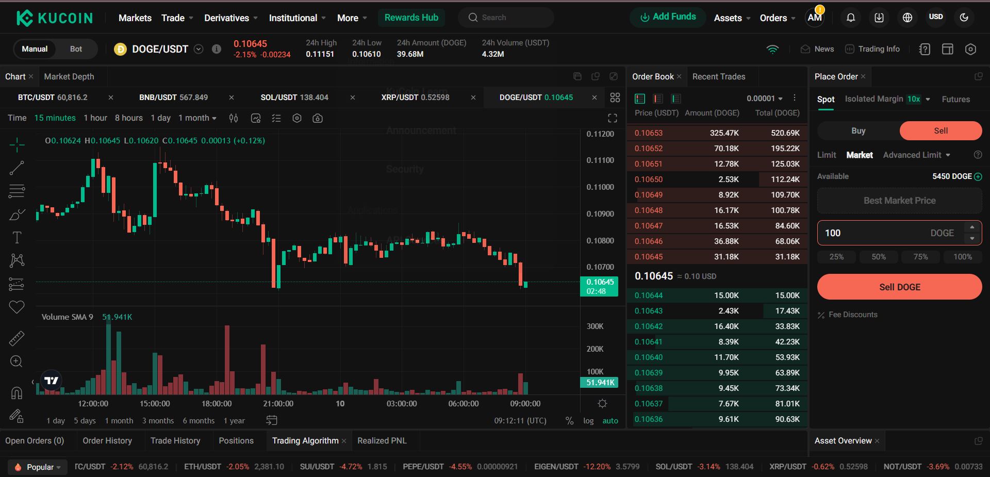Open the forecasting and measurement tools

pyautogui.click(x=16, y=284)
